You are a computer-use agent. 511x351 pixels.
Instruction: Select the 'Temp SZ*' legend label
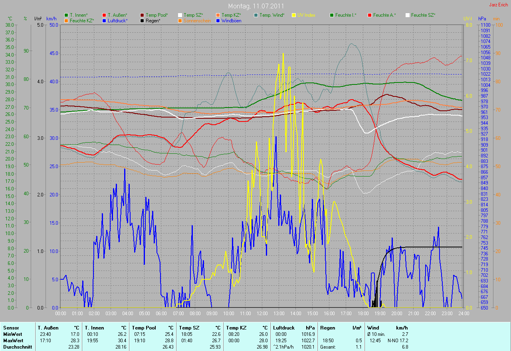194,15
